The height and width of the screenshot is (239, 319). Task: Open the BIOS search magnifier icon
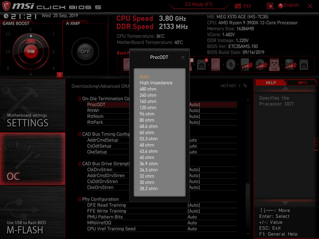point(270,6)
